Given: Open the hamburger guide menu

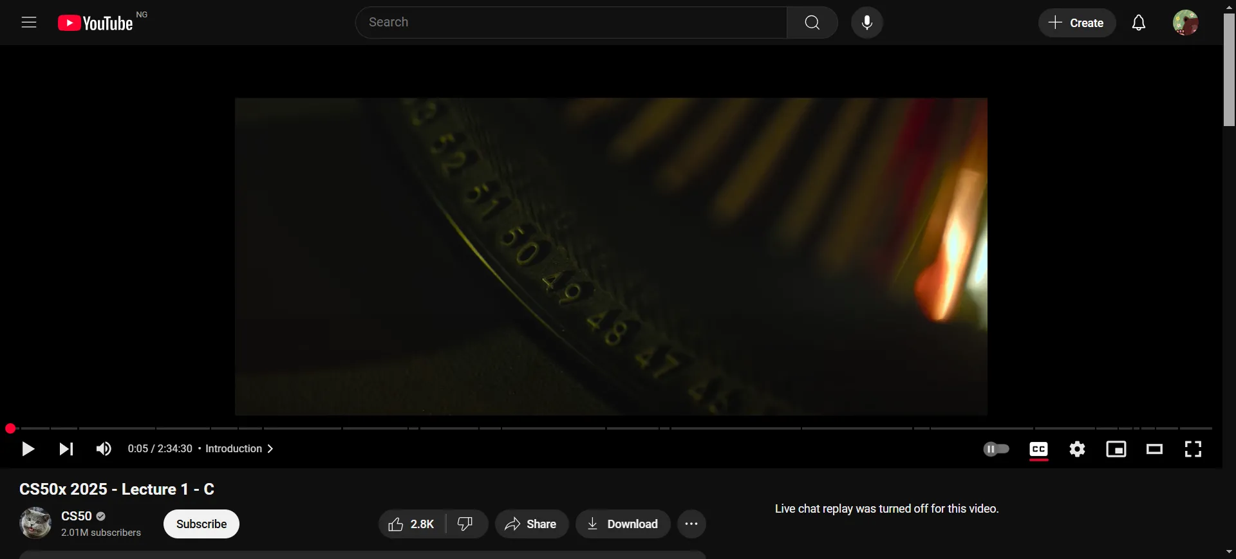Looking at the screenshot, I should (29, 23).
